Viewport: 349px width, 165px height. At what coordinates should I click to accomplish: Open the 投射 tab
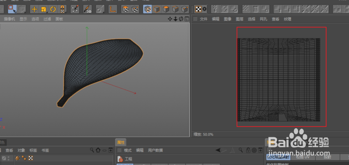click(327, 157)
